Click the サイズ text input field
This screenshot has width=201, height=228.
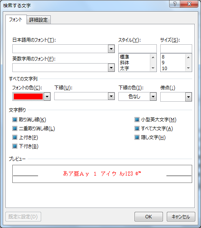176,49
